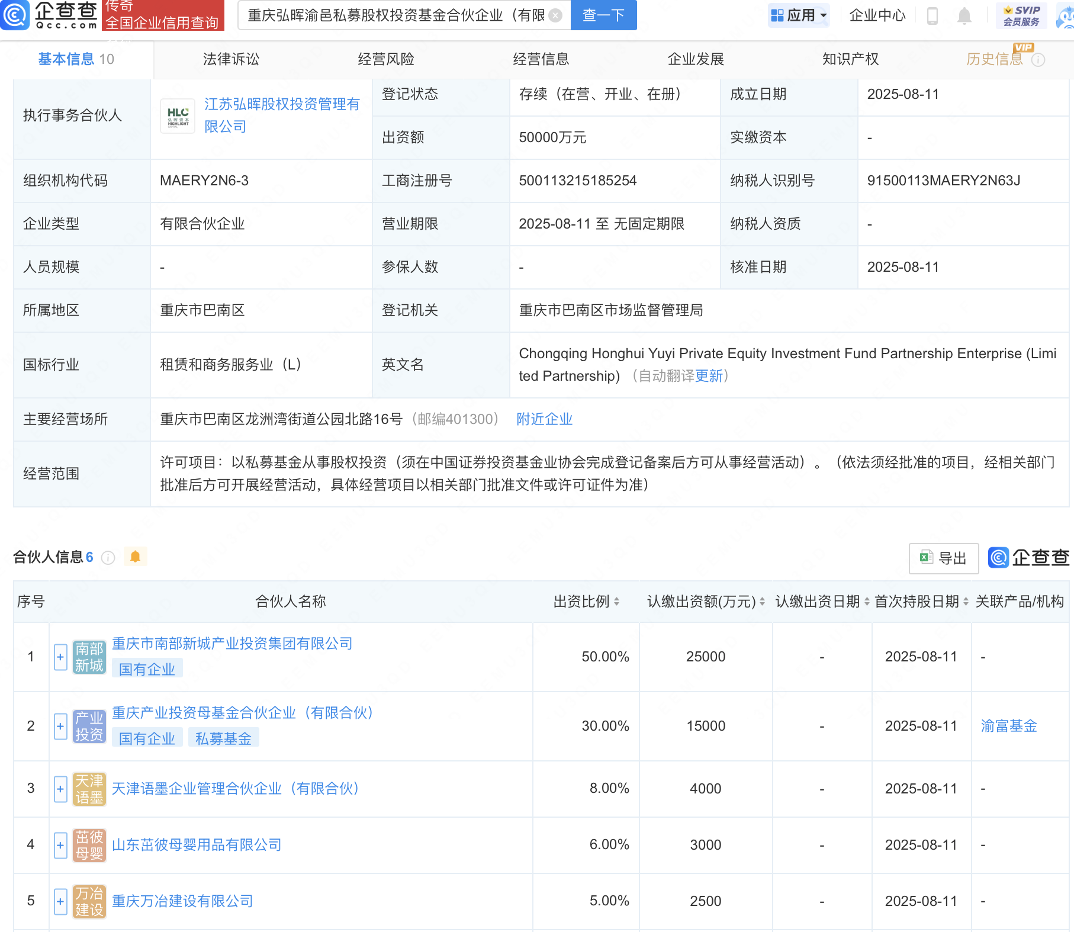Open the 历史信息 VIP tab

(995, 59)
